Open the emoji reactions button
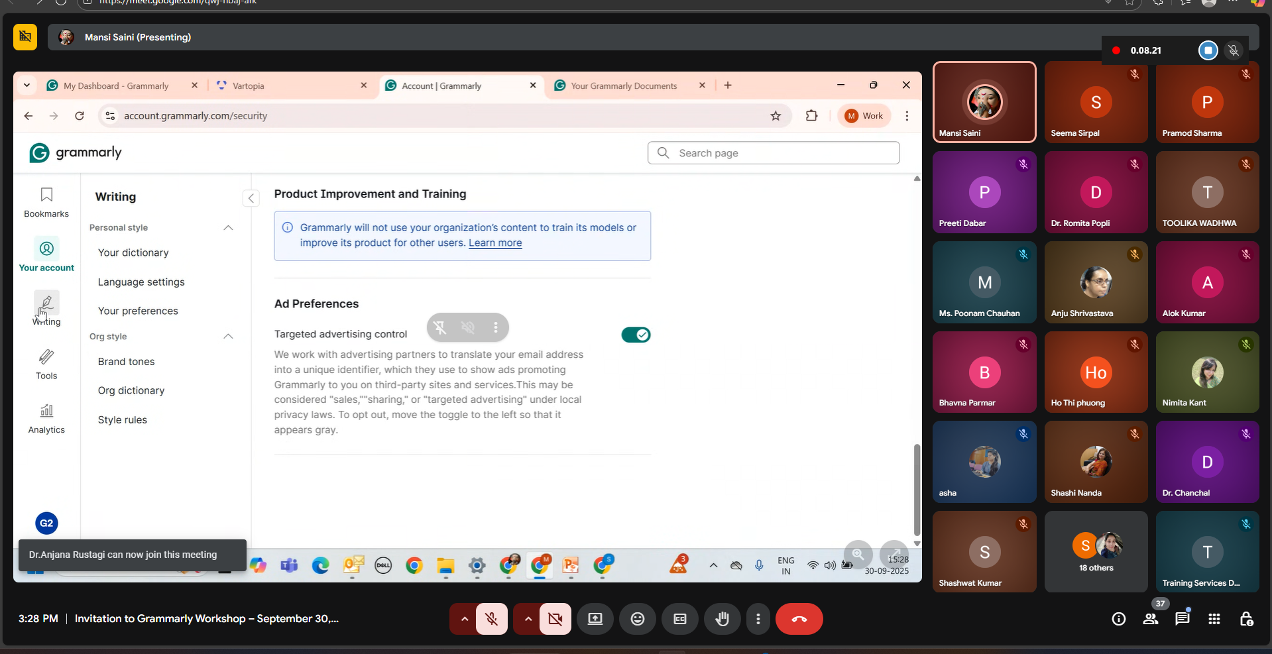Image resolution: width=1272 pixels, height=654 pixels. pyautogui.click(x=637, y=619)
